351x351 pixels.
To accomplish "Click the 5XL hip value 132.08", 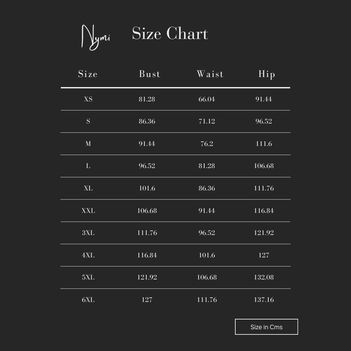I will [264, 277].
